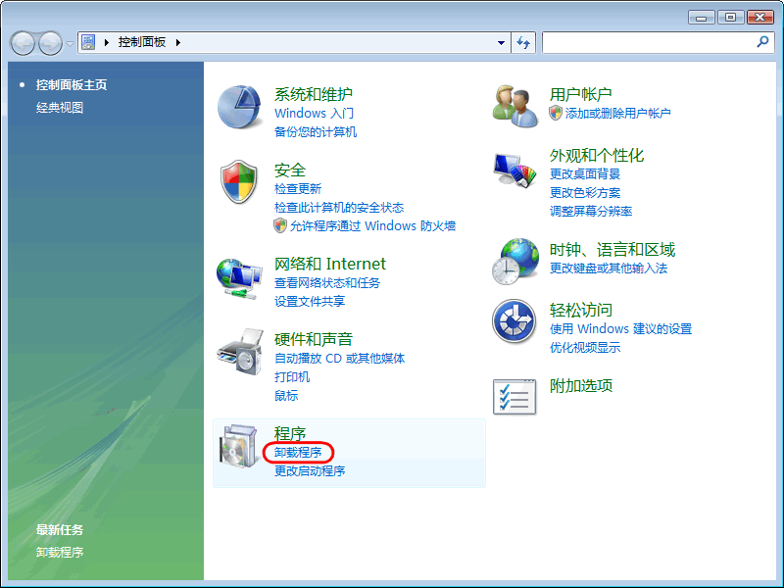Select 控制面板主页 in the sidebar

coord(72,85)
